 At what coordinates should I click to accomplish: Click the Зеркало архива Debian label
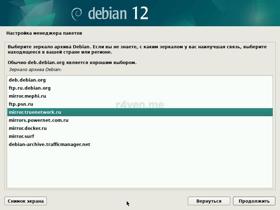tap(35, 70)
